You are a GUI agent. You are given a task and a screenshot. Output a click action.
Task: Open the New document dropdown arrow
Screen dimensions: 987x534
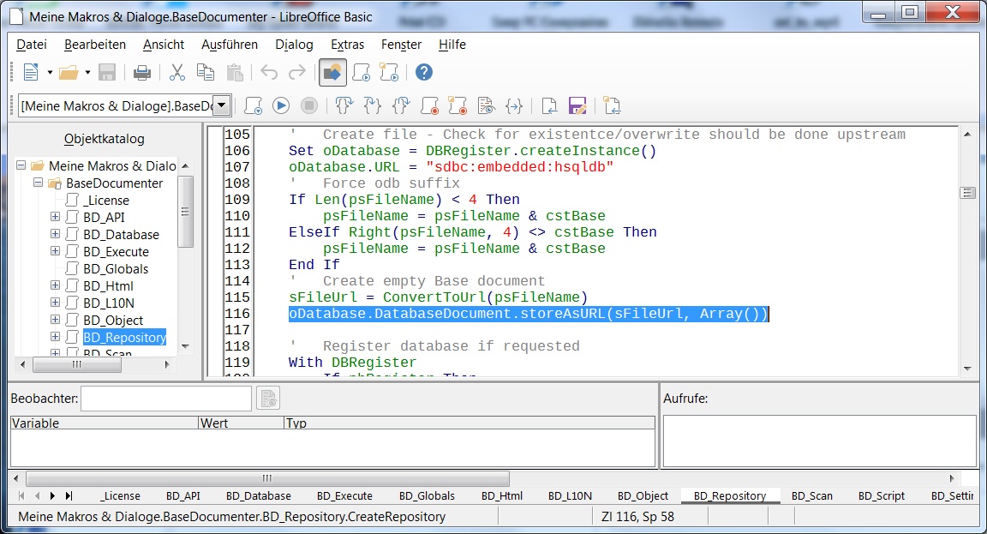50,72
